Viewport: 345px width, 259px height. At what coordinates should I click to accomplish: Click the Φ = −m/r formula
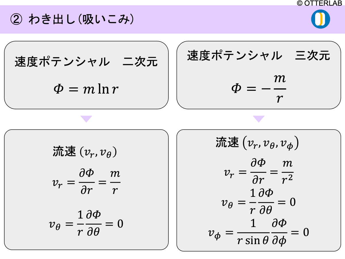click(258, 88)
